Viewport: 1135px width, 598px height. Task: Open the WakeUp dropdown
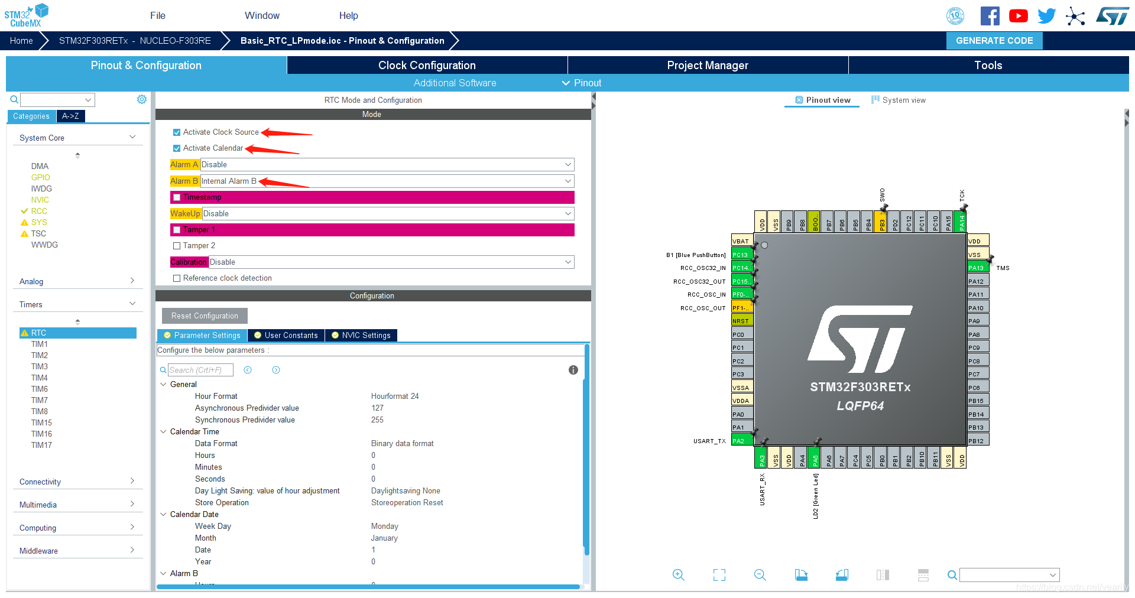click(388, 214)
